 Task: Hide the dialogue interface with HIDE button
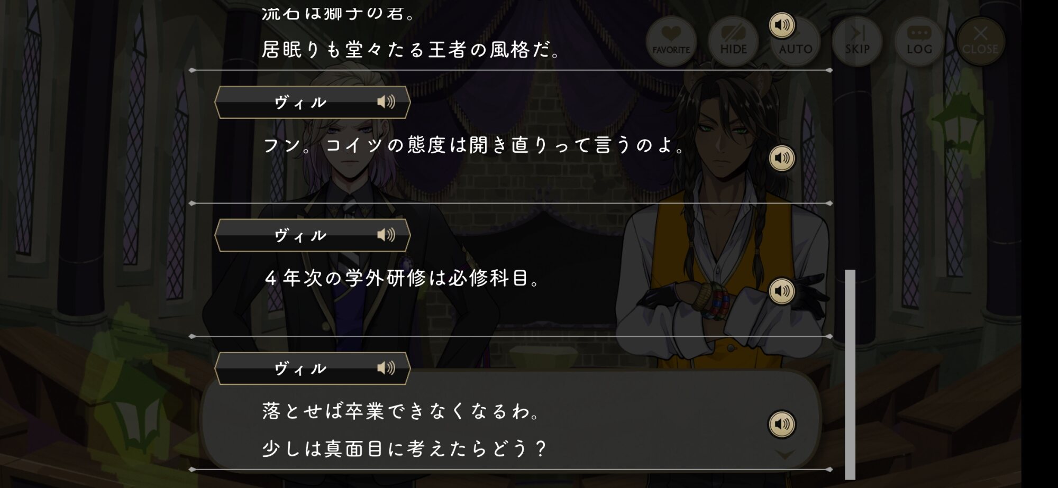tap(733, 41)
